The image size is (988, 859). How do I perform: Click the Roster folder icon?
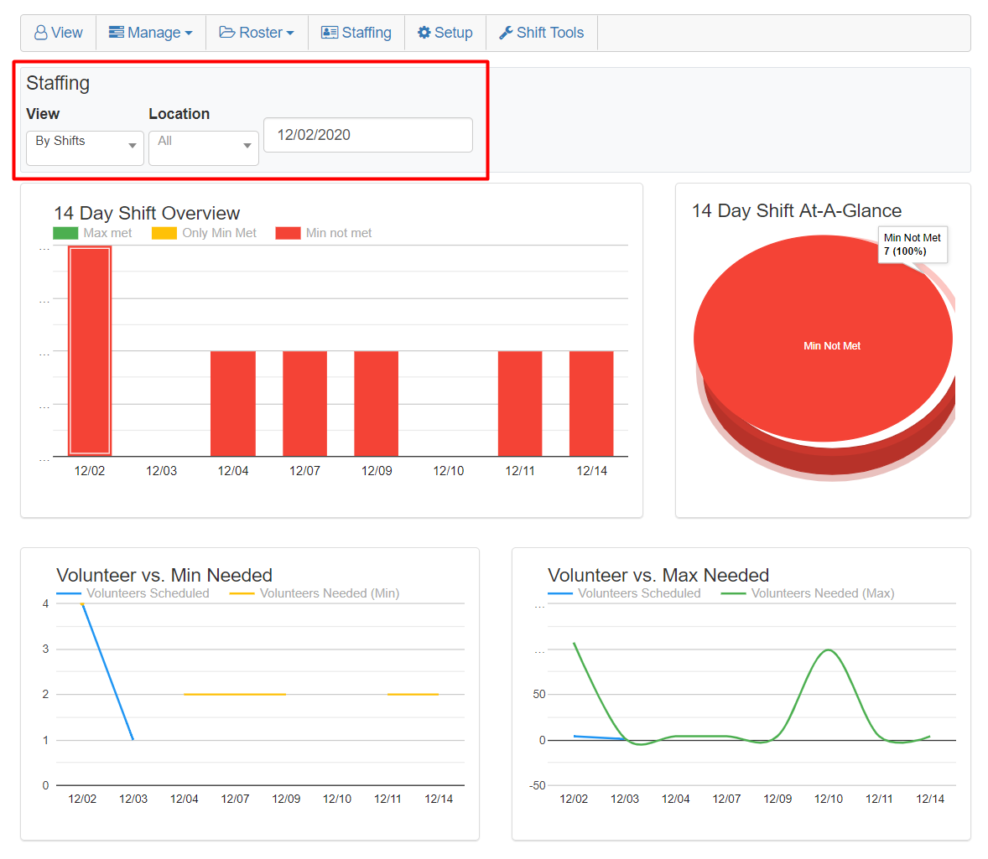point(226,32)
